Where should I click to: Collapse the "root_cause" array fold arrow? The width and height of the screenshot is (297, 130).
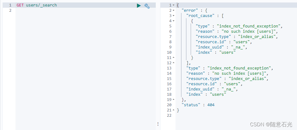[x=173, y=16]
